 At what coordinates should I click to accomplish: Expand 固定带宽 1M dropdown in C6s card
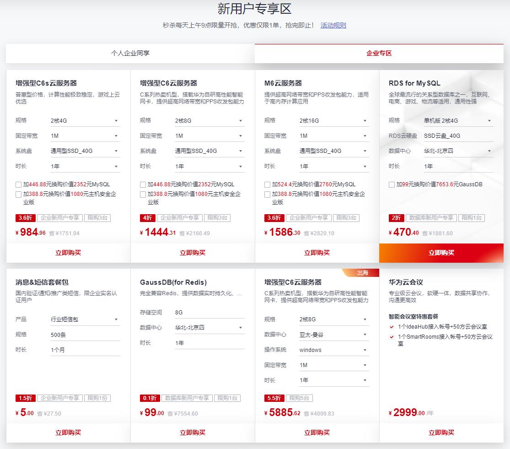(85, 136)
